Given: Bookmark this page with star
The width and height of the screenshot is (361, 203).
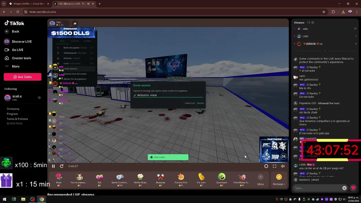Looking at the screenshot, I should 324,12.
